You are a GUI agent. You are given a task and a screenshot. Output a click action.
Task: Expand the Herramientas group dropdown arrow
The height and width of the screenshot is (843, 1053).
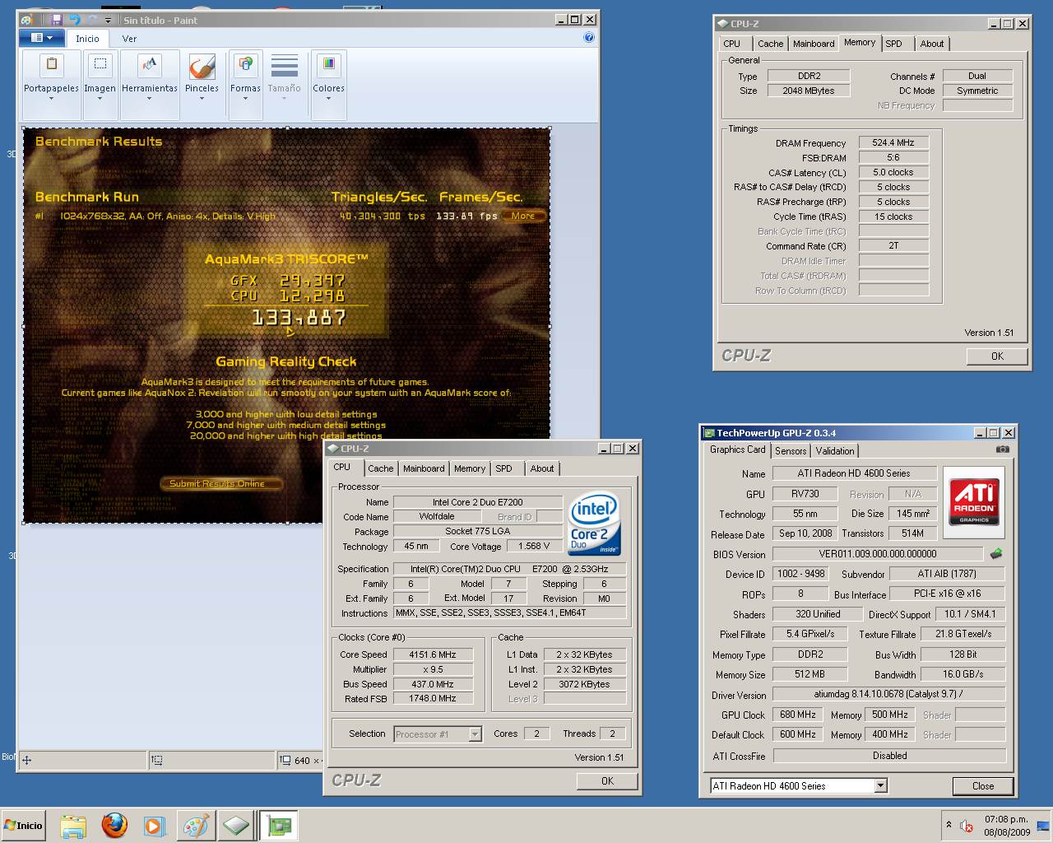click(x=149, y=99)
